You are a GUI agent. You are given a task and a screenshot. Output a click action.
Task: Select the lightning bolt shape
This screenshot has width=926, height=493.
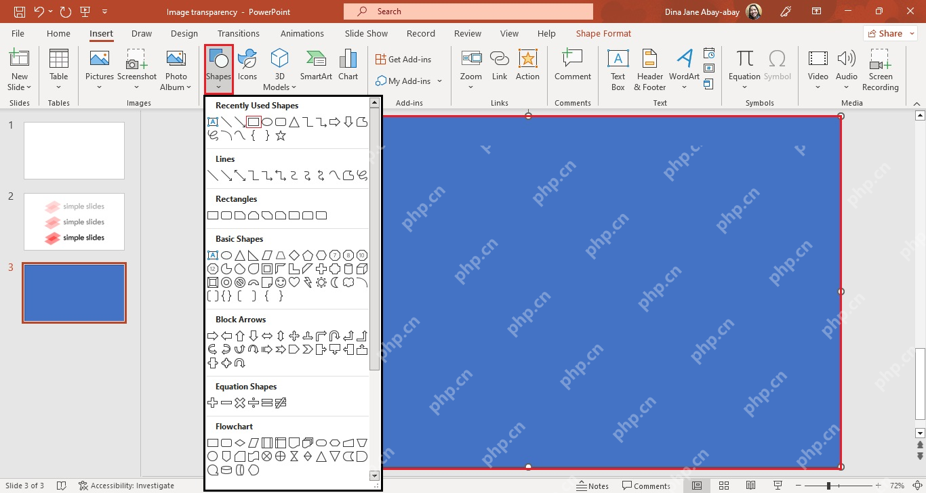coord(308,282)
